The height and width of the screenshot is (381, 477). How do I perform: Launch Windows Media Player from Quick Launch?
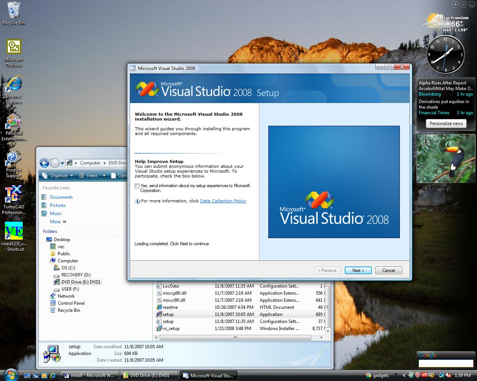[x=44, y=375]
